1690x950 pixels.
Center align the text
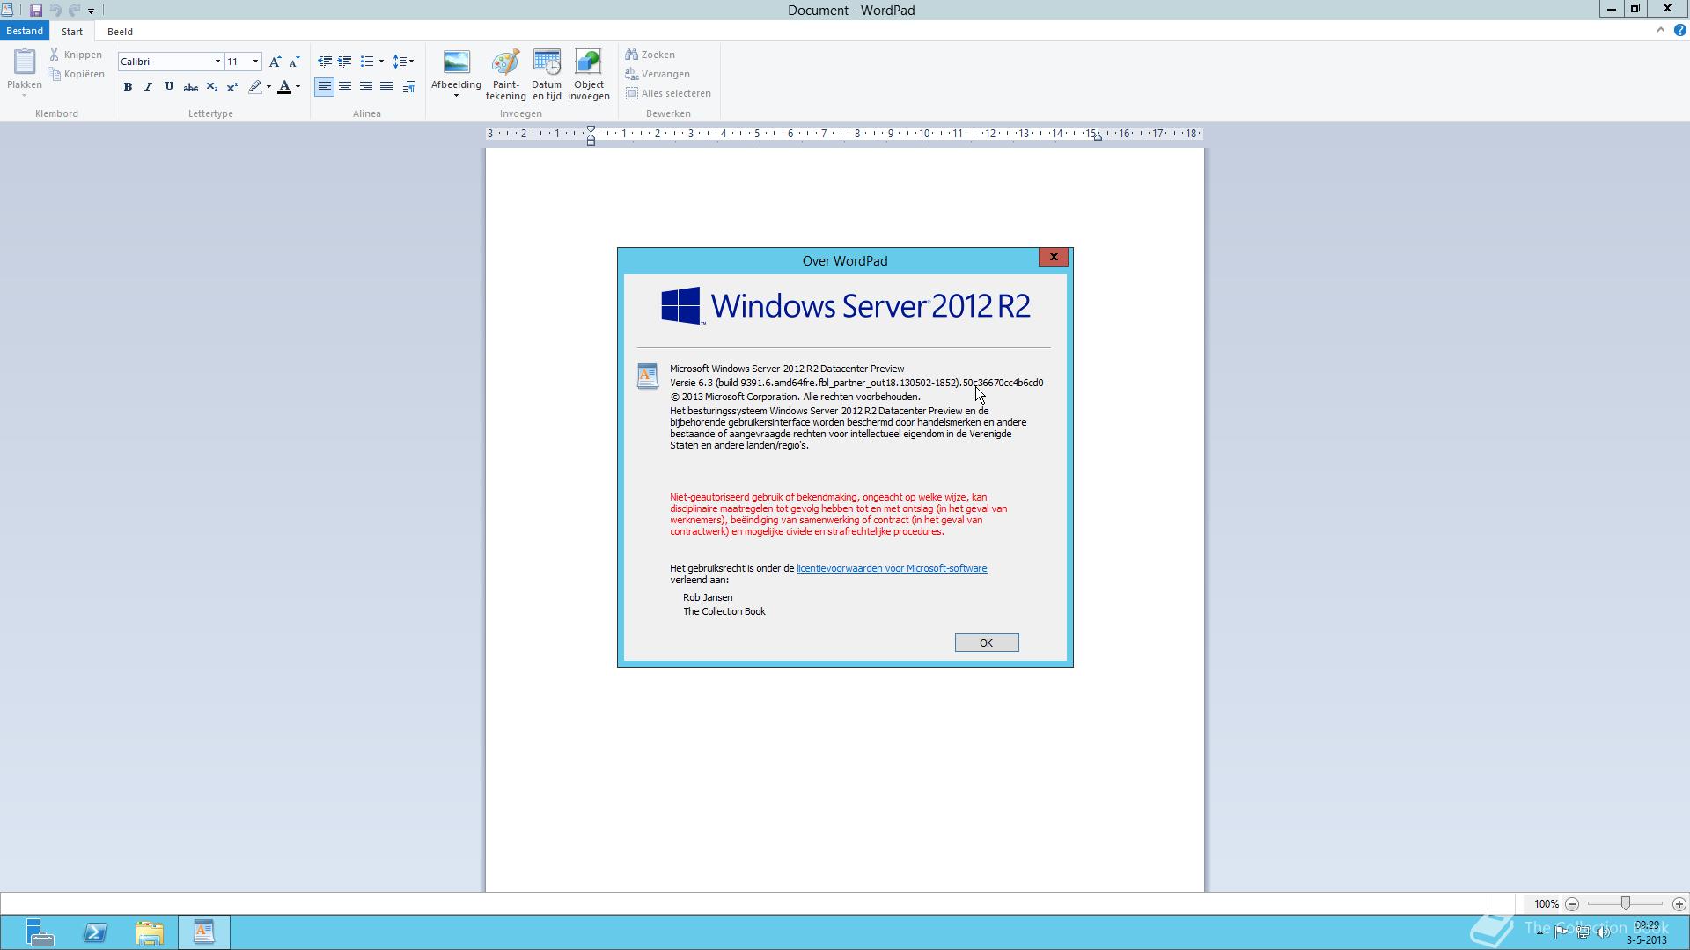coord(345,87)
